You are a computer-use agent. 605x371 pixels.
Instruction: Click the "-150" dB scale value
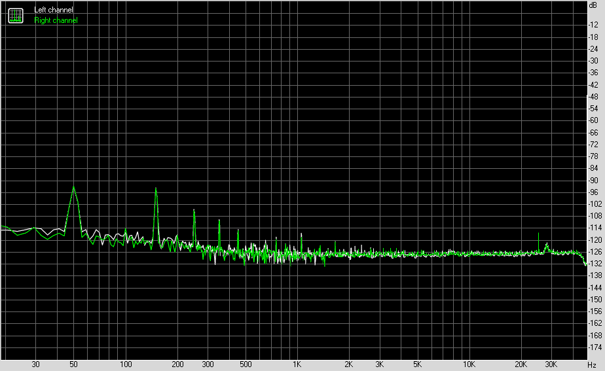pos(595,300)
